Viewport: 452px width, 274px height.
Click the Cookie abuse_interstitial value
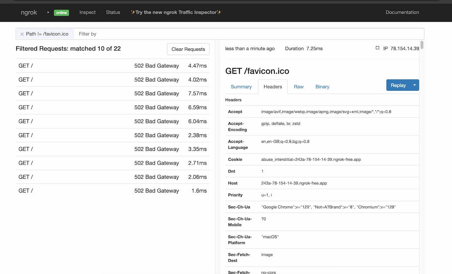pyautogui.click(x=311, y=159)
